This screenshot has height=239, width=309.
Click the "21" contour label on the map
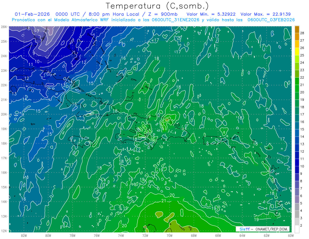[164, 201]
